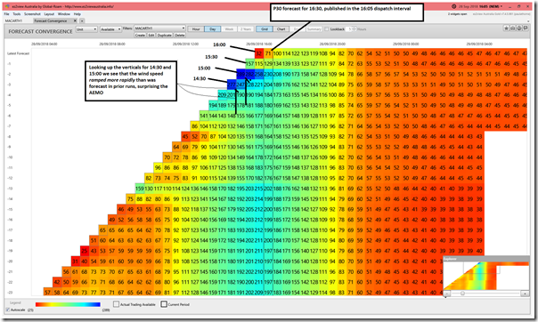Open the MACARTH1 filter dropdown

[159, 28]
